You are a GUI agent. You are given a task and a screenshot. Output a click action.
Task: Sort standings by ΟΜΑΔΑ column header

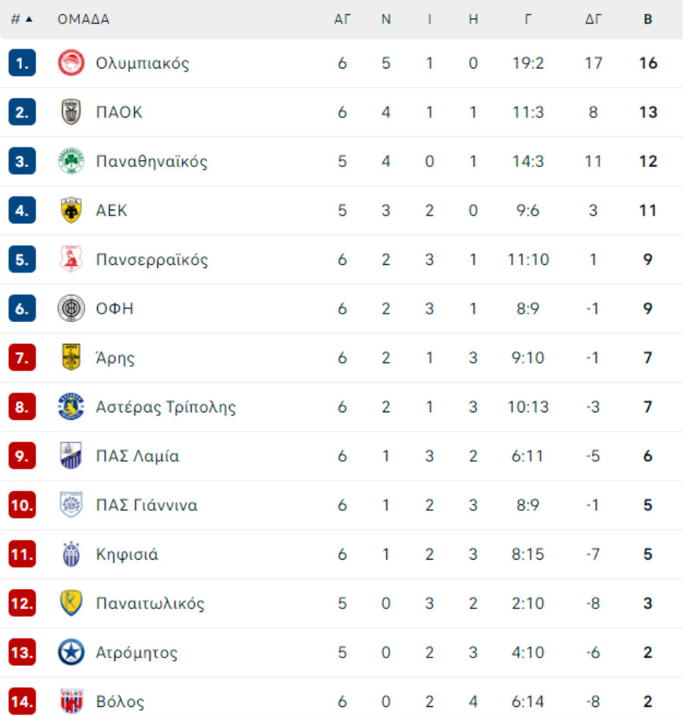click(x=83, y=20)
